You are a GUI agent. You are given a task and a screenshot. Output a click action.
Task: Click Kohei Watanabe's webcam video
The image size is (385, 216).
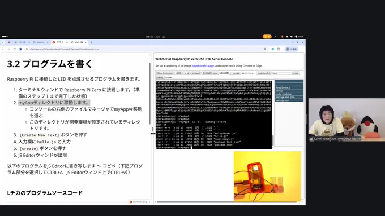(346, 120)
